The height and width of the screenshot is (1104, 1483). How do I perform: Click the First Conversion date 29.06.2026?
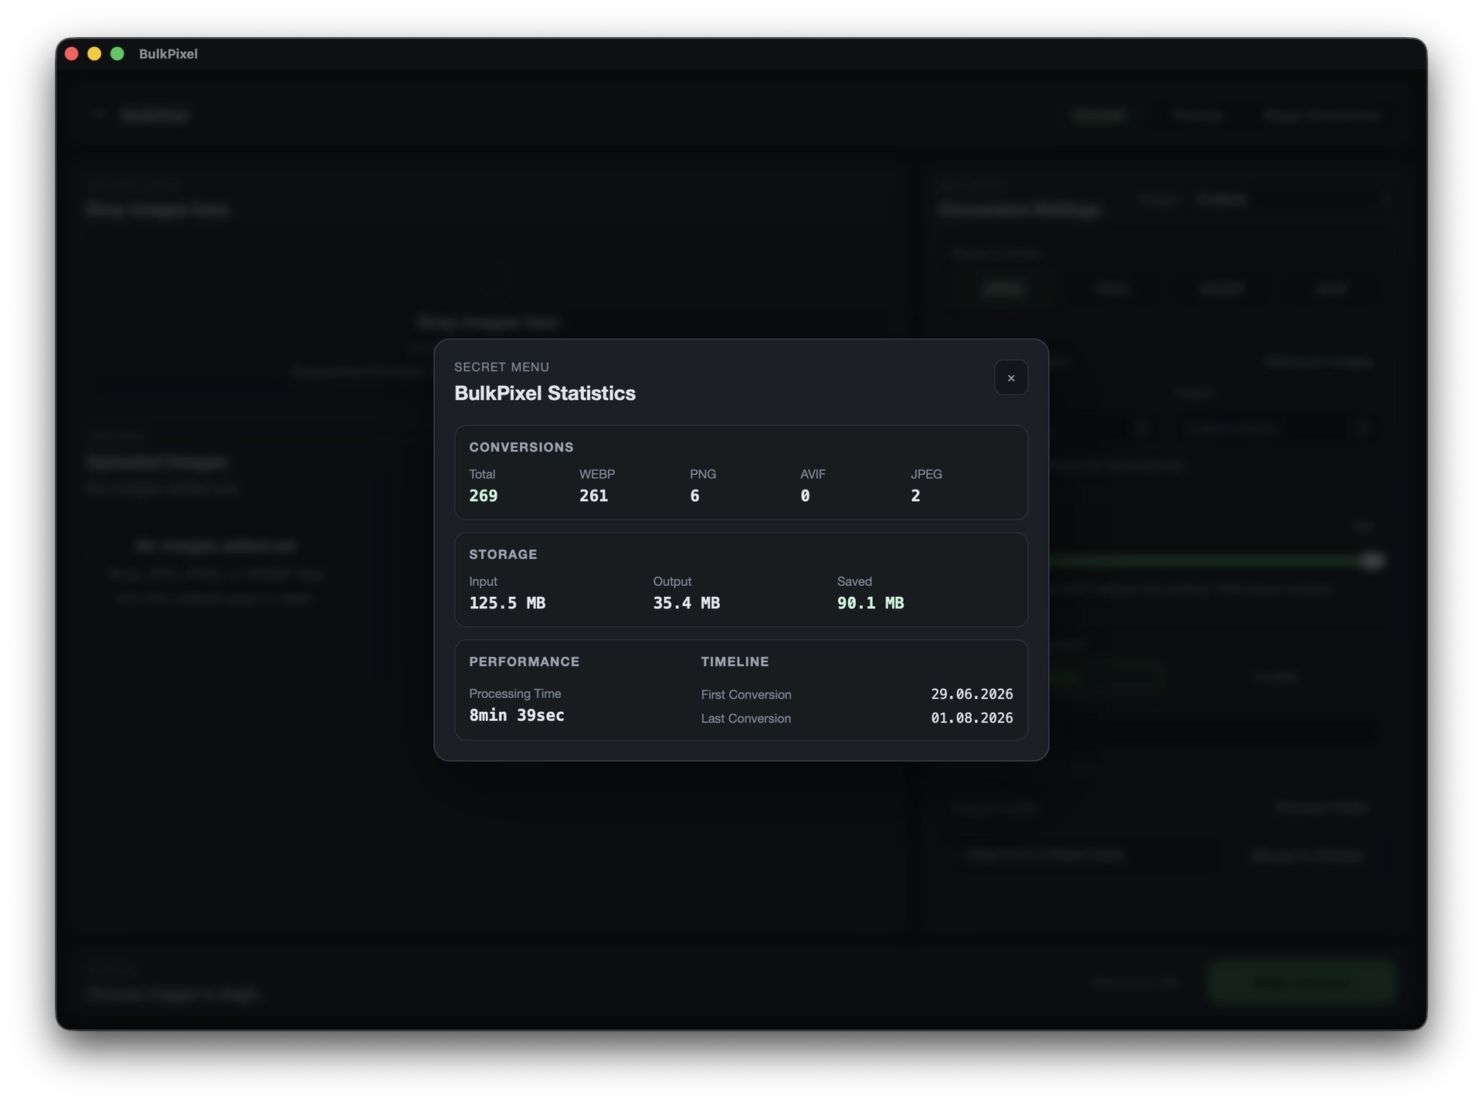pyautogui.click(x=972, y=694)
